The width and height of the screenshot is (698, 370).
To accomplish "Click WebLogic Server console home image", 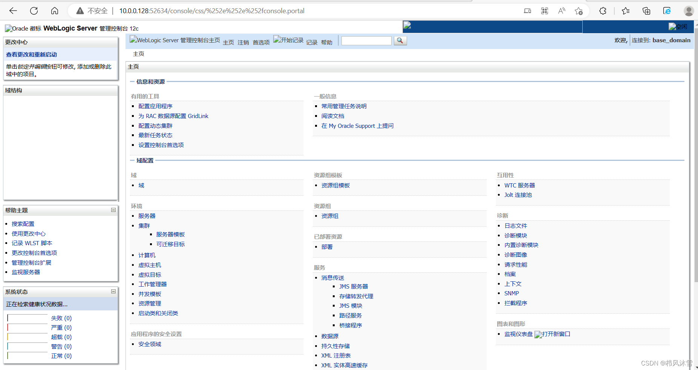I will pyautogui.click(x=175, y=40).
